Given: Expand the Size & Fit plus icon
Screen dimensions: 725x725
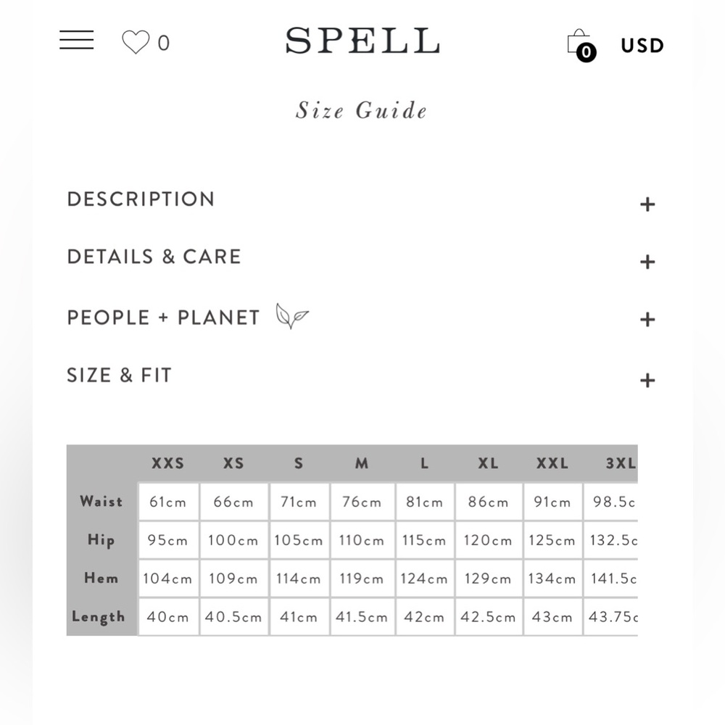Looking at the screenshot, I should pos(647,380).
